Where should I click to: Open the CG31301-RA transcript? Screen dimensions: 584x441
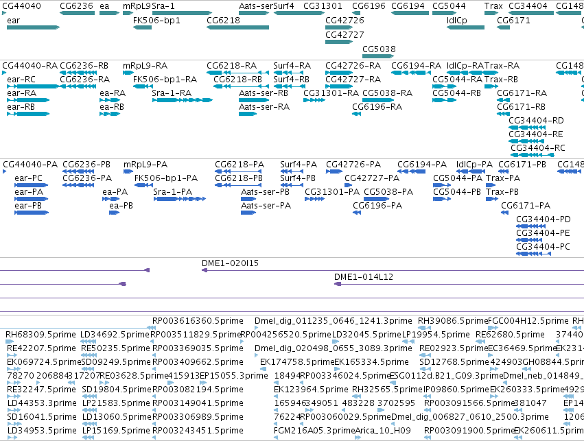(314, 100)
